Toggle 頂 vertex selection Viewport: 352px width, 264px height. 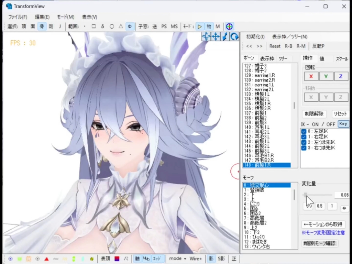coord(24,26)
